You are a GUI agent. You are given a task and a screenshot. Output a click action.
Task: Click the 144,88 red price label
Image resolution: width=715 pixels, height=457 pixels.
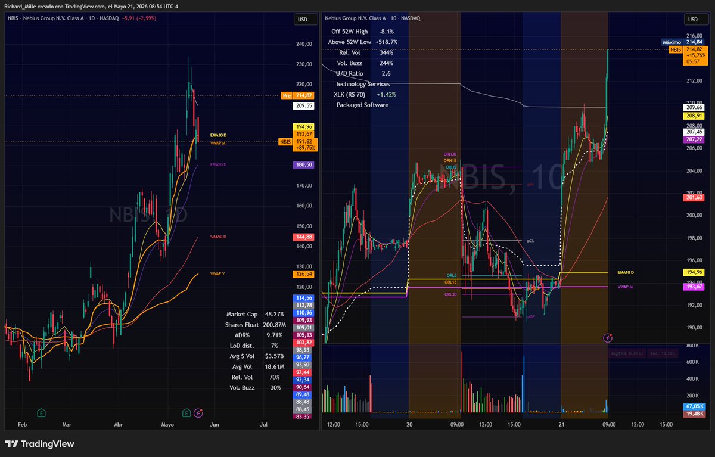304,237
